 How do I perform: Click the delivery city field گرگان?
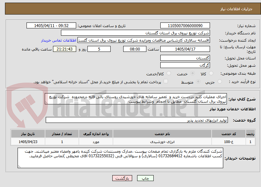click(x=185, y=65)
